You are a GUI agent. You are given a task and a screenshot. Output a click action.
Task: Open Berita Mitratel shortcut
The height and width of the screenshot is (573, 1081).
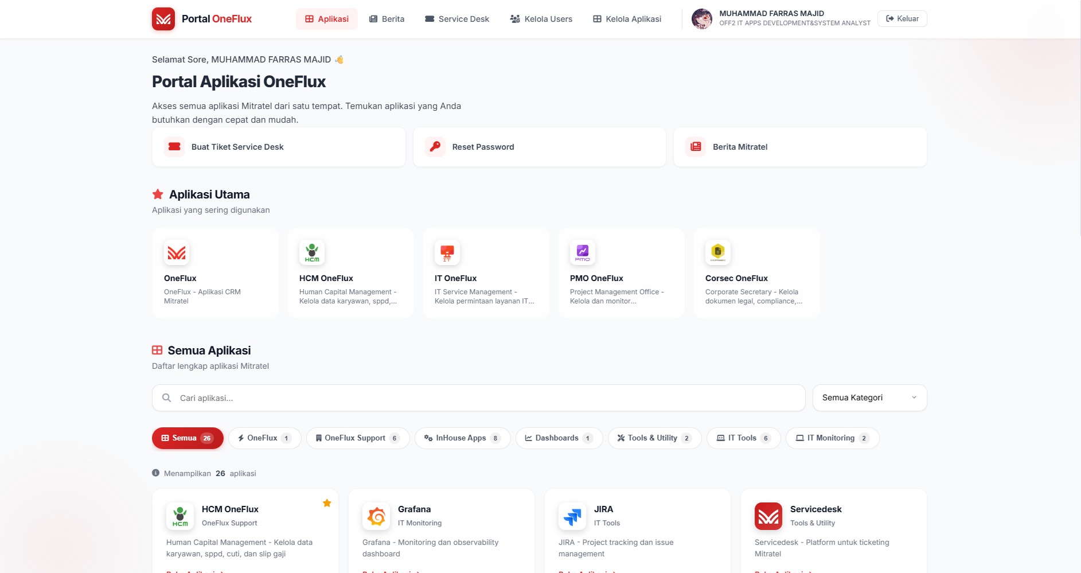click(800, 147)
